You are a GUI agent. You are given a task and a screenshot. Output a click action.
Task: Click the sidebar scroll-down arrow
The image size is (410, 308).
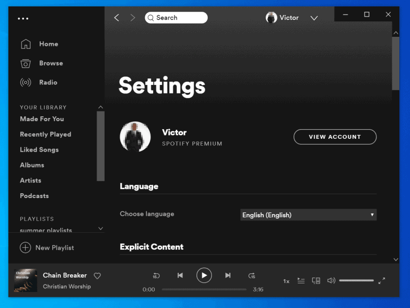[x=101, y=228]
